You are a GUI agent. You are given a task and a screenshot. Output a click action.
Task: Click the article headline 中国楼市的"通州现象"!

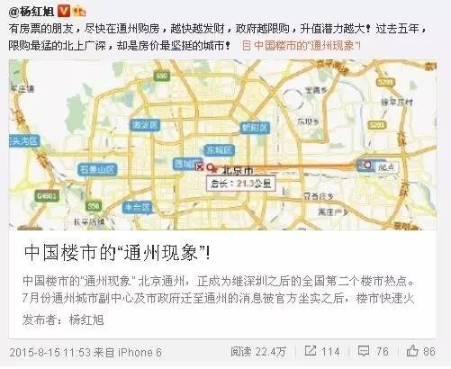tap(117, 252)
